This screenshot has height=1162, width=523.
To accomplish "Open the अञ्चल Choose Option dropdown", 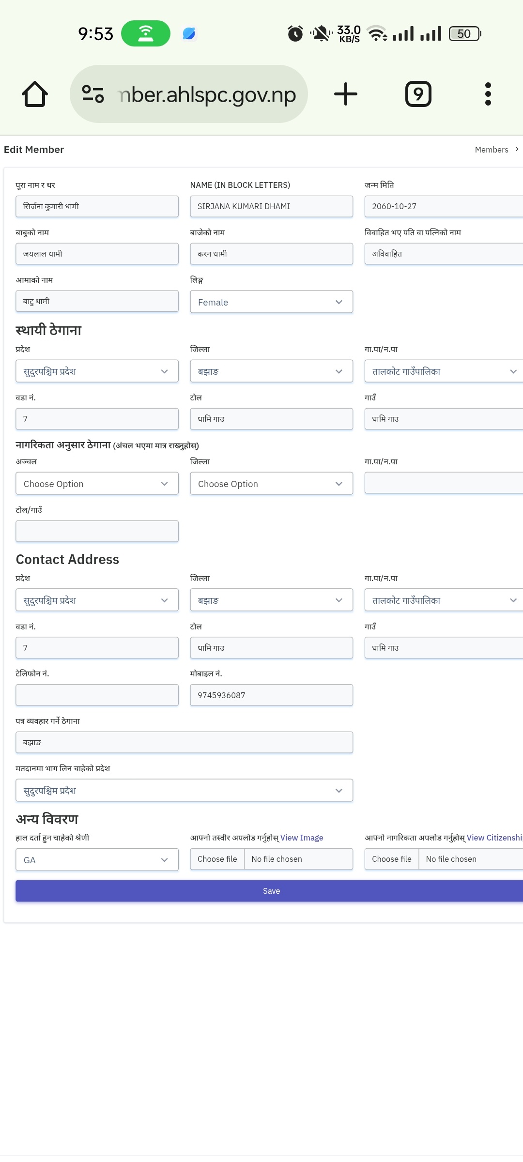I will pos(97,483).
